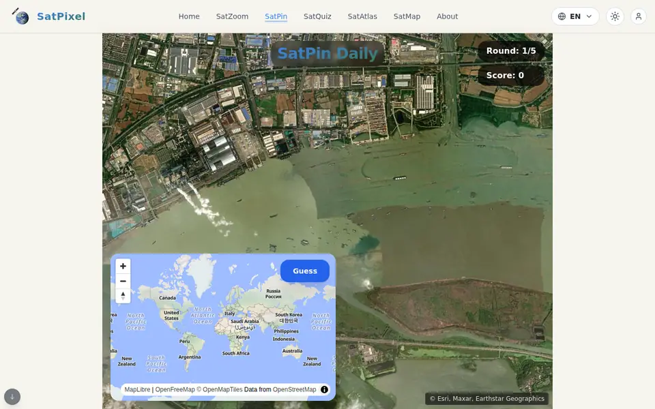Viewport: 655px width, 409px height.
Task: Reset map bearing with the compass icon
Action: point(123,296)
